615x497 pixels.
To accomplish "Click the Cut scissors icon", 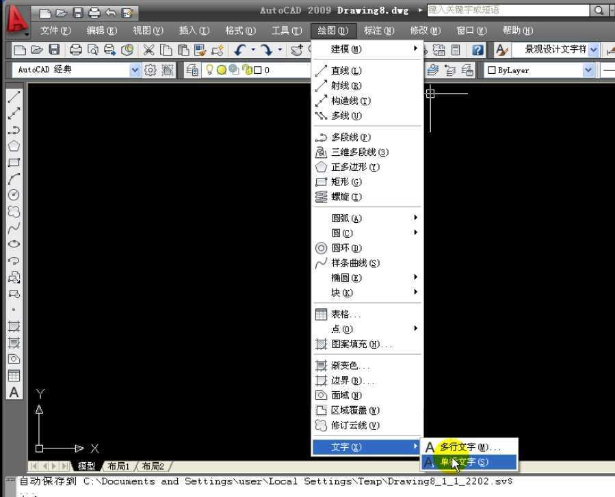I will click(x=148, y=50).
